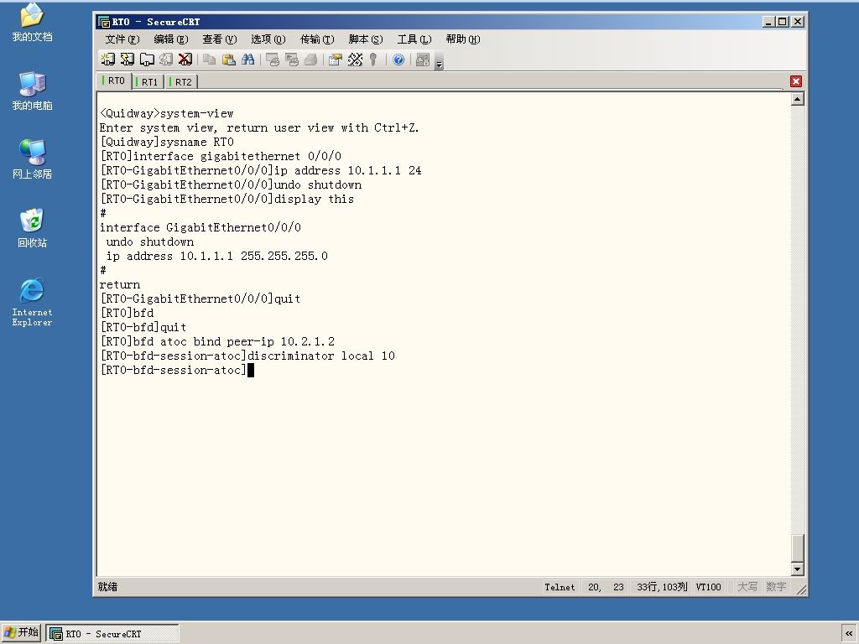
Task: Minimize the SecureCRT window
Action: (x=768, y=22)
